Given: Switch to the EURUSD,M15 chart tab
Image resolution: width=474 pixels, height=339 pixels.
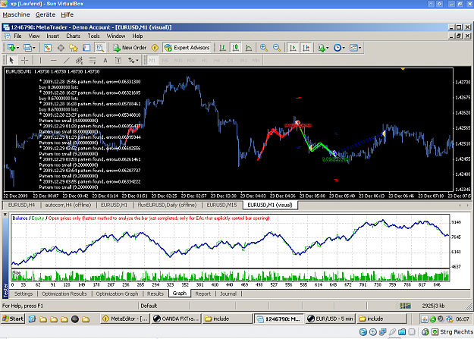Looking at the screenshot, I should [x=221, y=205].
